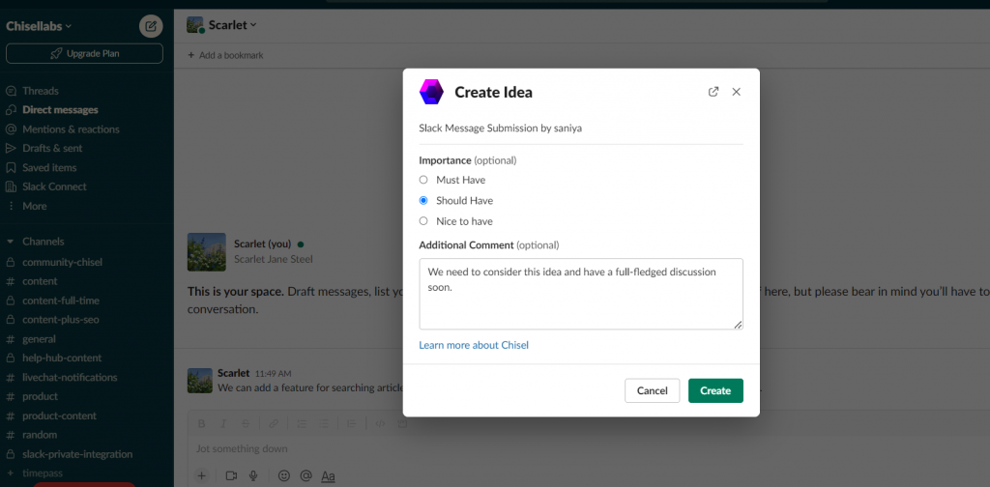Click the record video clip icon
Image resolution: width=990 pixels, height=487 pixels.
231,476
